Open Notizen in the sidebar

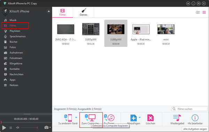(x=14, y=85)
